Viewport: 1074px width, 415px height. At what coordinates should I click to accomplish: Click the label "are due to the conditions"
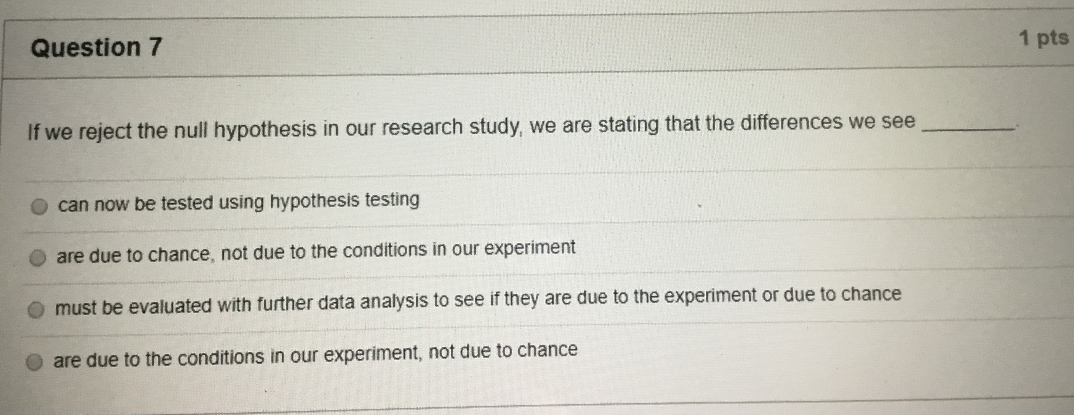[x=315, y=354]
